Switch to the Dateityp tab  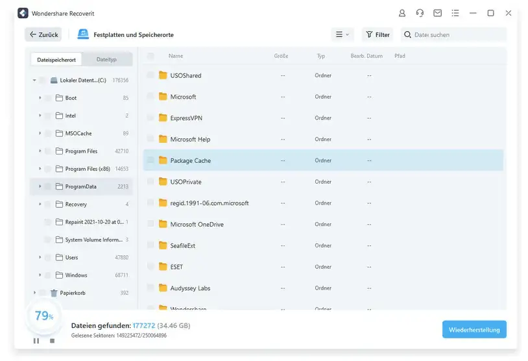pos(106,60)
